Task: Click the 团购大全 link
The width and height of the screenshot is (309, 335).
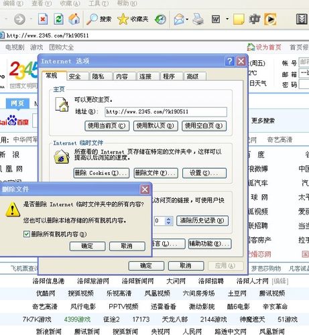Action: 61,48
